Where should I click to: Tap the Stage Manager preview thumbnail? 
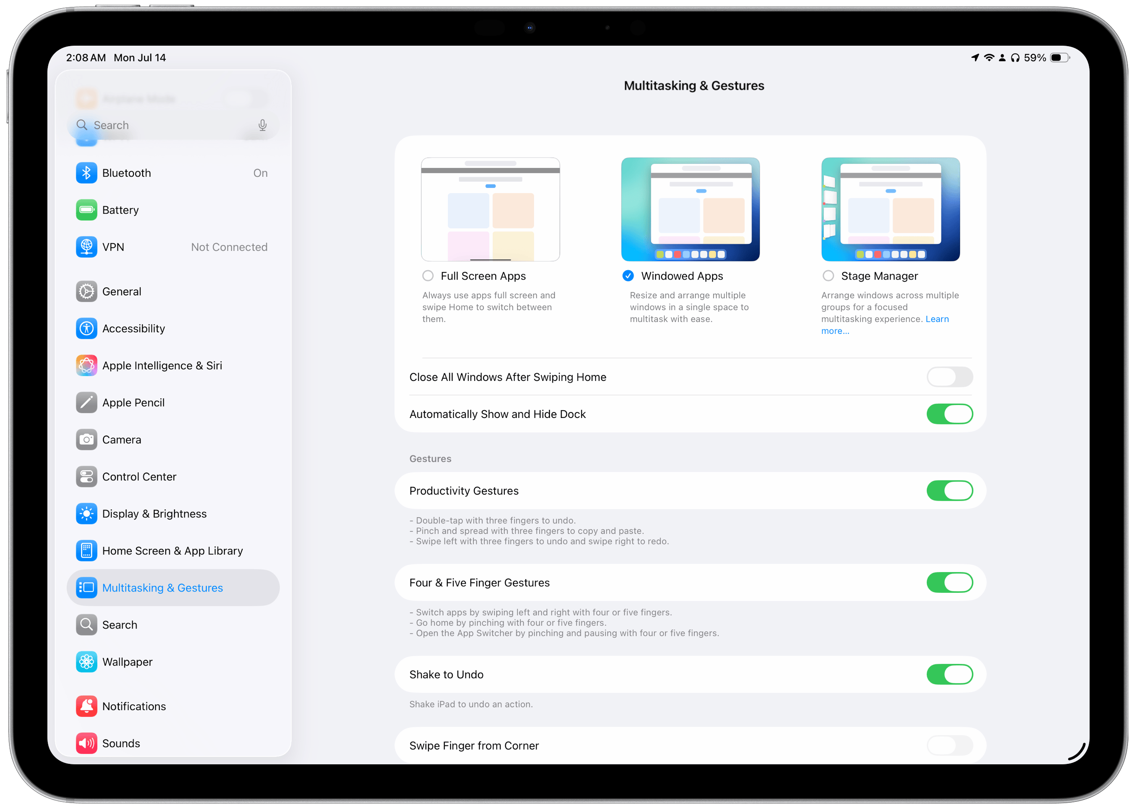(x=891, y=209)
